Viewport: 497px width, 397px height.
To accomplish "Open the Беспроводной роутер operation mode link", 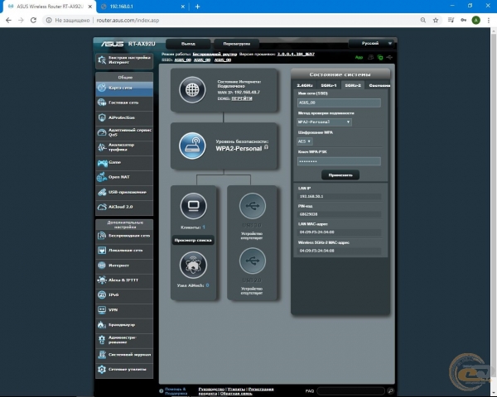I will click(x=215, y=54).
